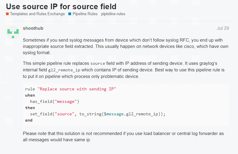238x154 pixels.
Task: Click the orange Templates and Rules Exchange badge square
Action: [x=7, y=14]
